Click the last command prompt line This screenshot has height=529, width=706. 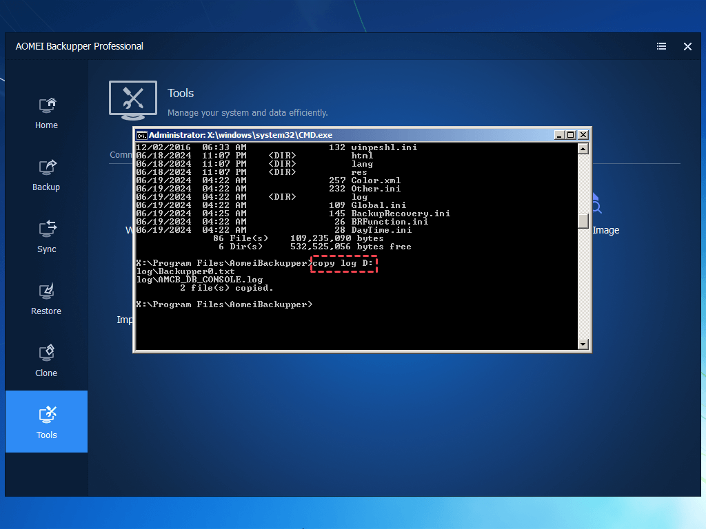[224, 304]
